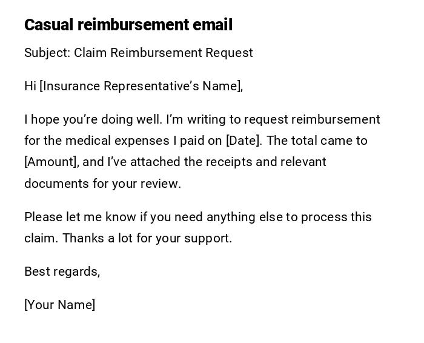Click 'Thanks a lot for your support.'
The height and width of the screenshot is (343, 424).
[147, 238]
